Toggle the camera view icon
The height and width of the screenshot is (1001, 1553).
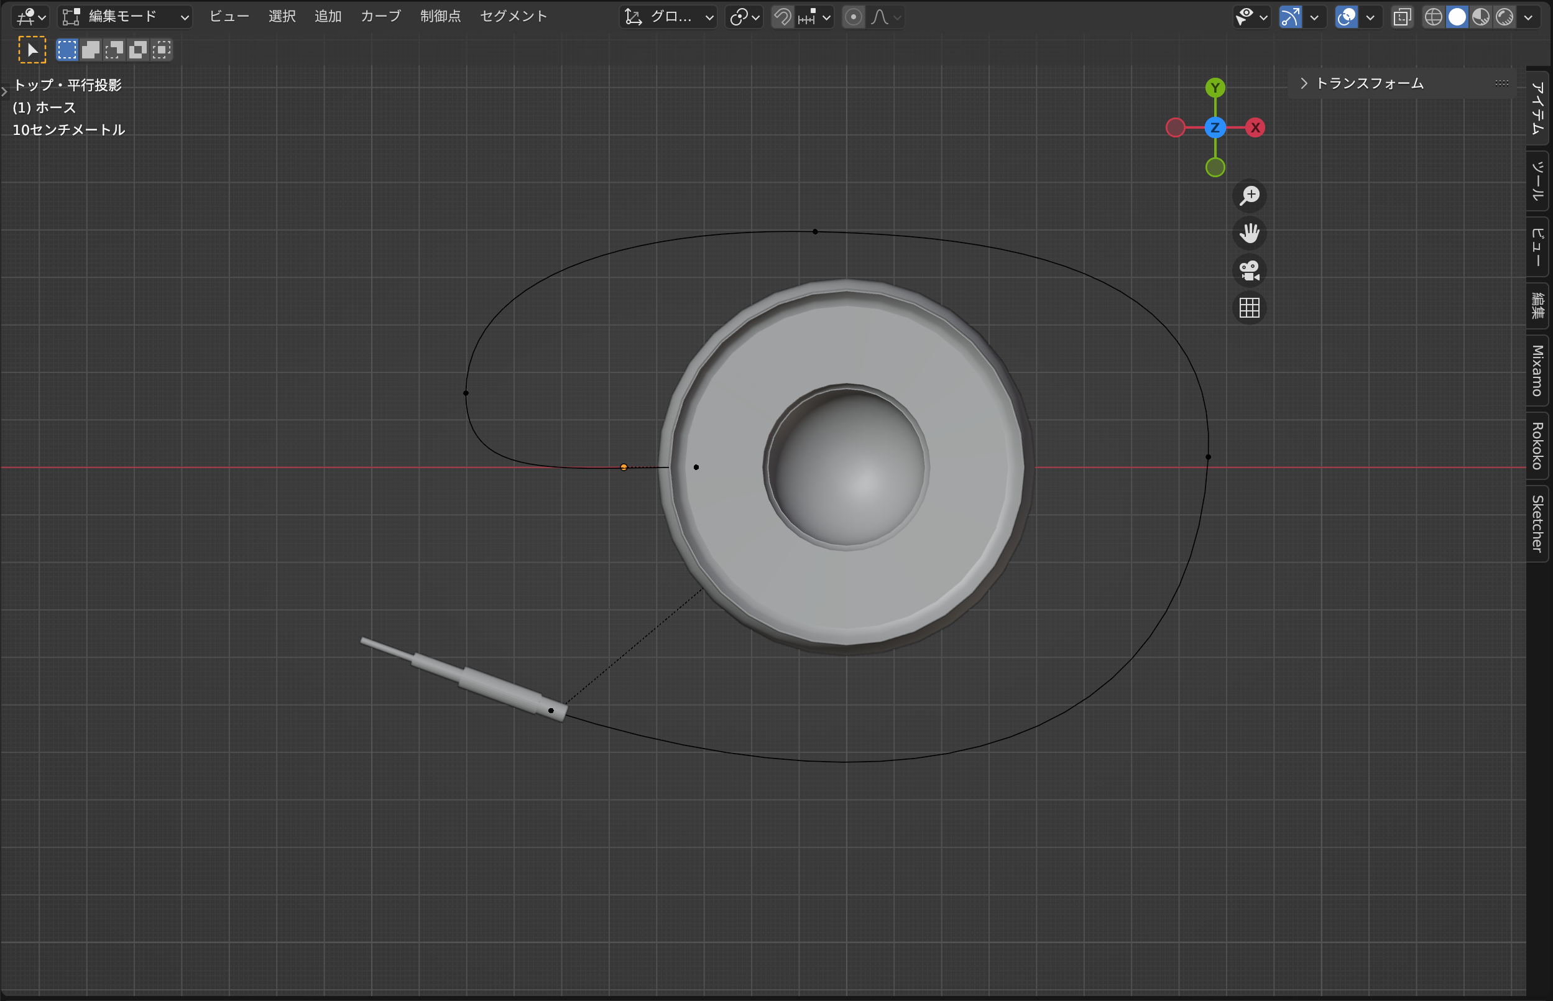[1250, 270]
